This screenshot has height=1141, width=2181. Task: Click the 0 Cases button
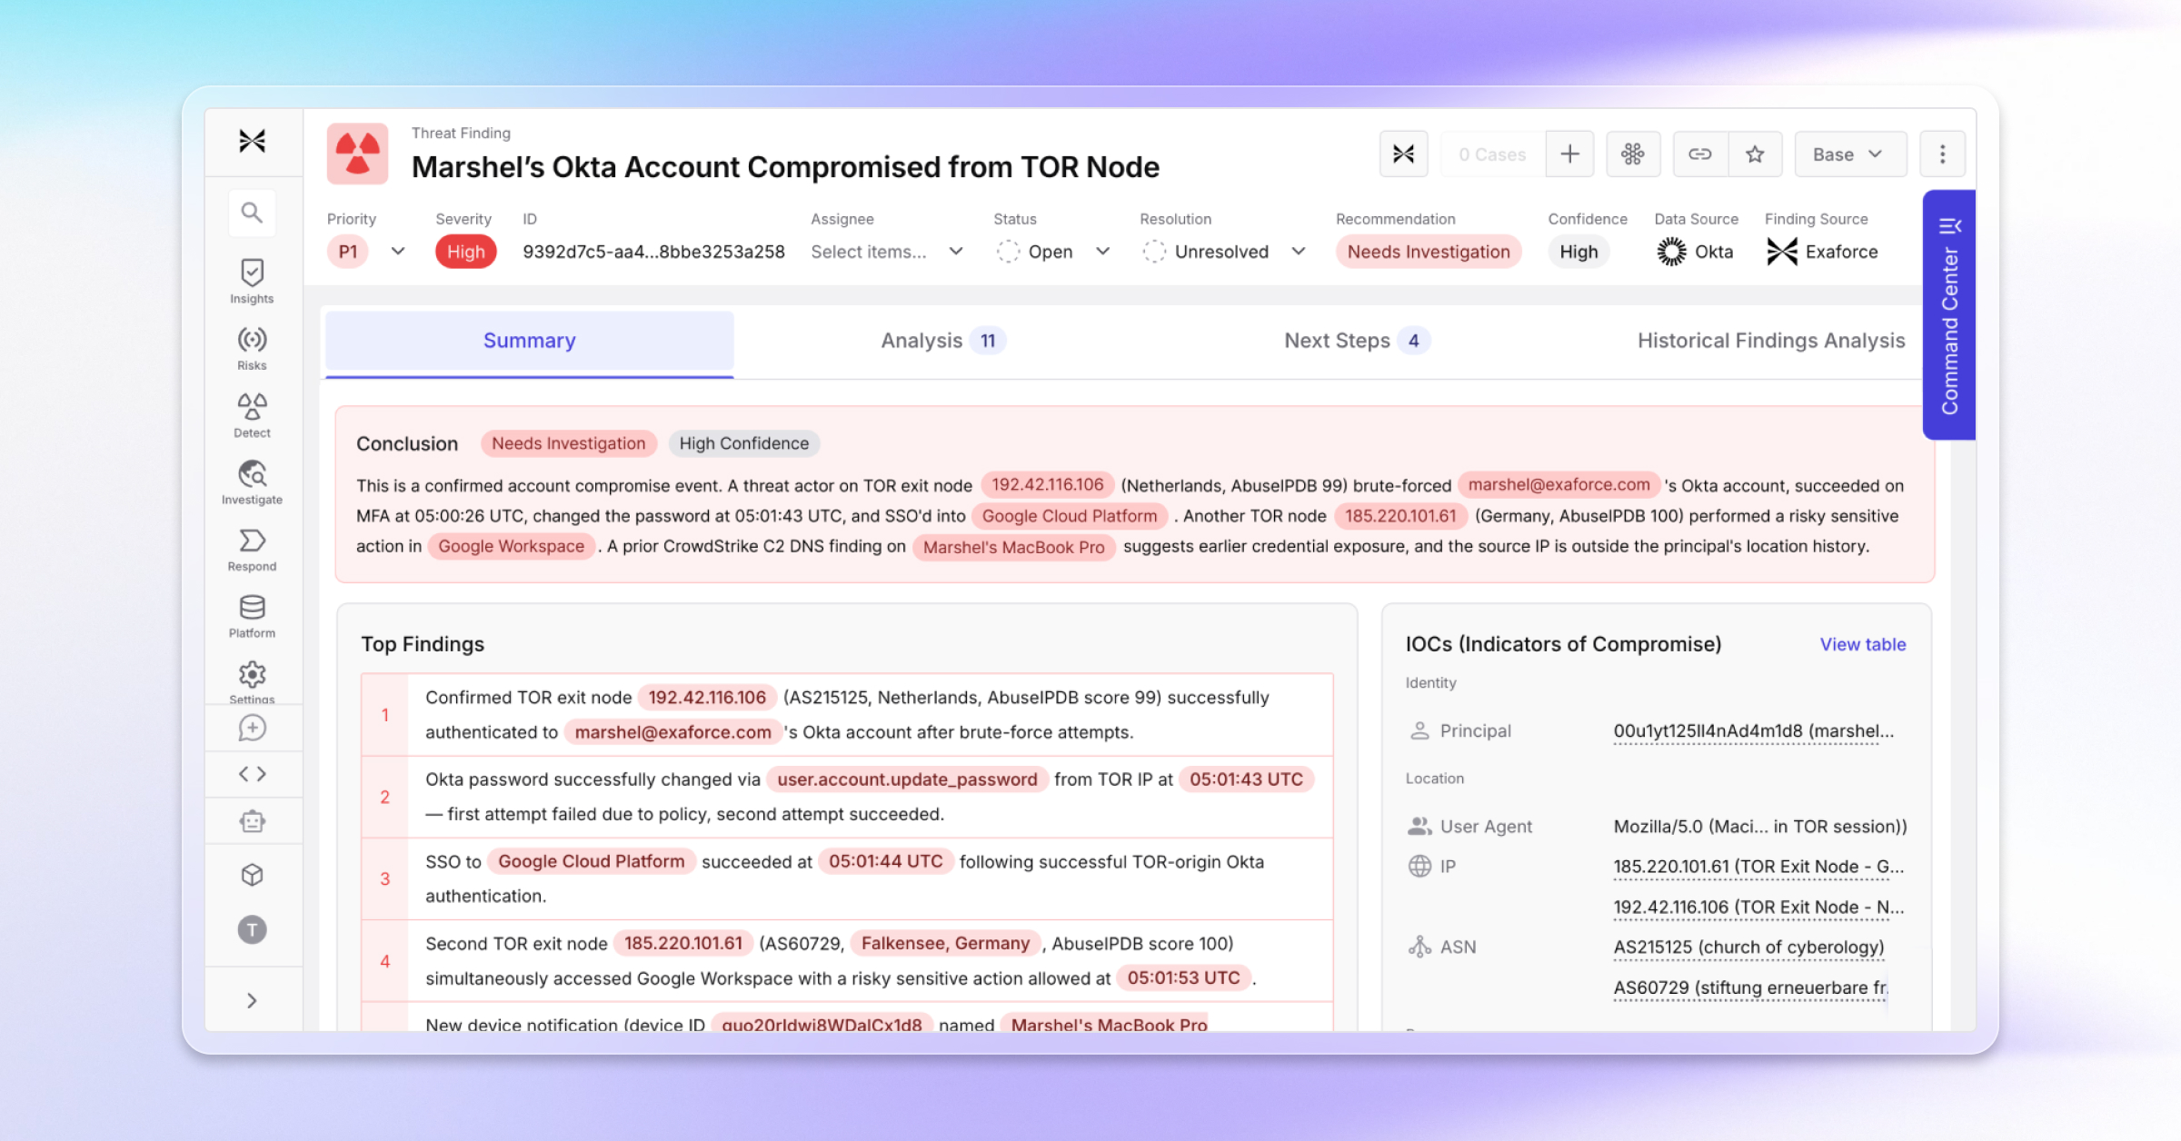click(1492, 154)
